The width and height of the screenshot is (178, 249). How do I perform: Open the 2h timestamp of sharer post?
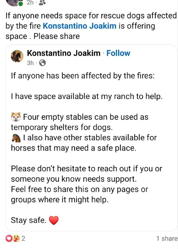(x=30, y=2)
